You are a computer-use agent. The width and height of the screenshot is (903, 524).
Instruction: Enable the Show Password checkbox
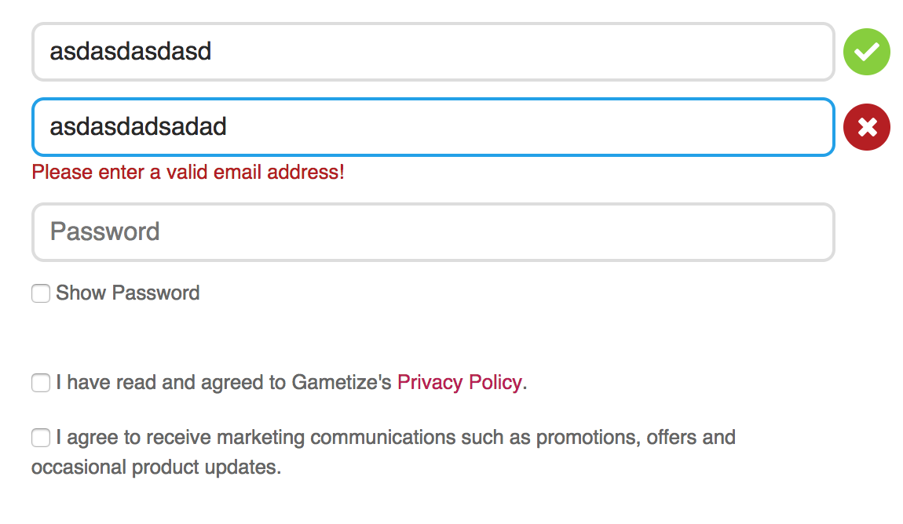tap(41, 293)
